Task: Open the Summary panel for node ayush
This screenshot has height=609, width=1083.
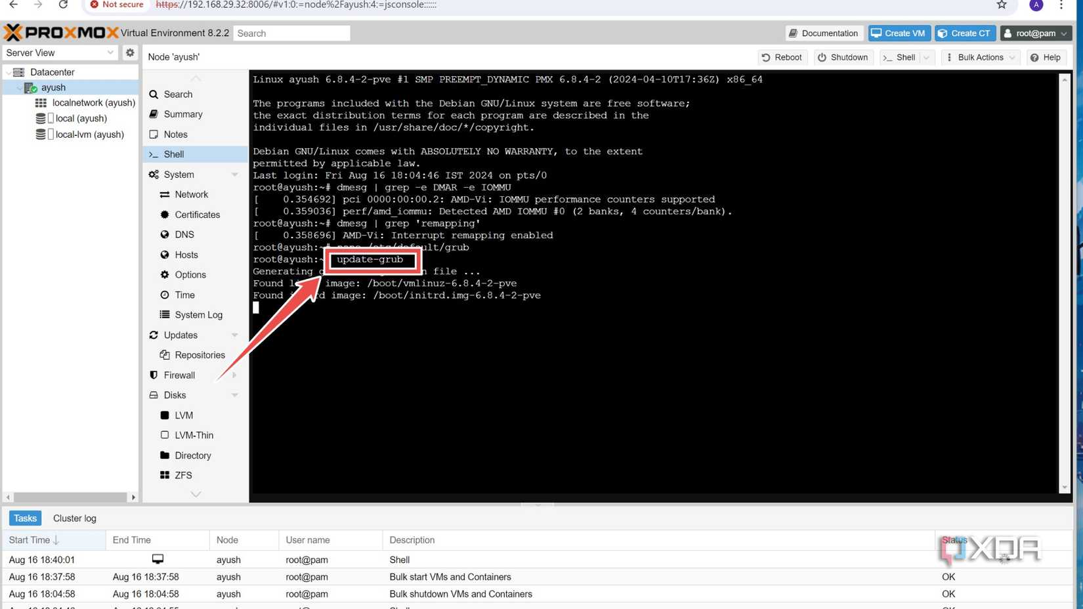Action: pyautogui.click(x=183, y=114)
